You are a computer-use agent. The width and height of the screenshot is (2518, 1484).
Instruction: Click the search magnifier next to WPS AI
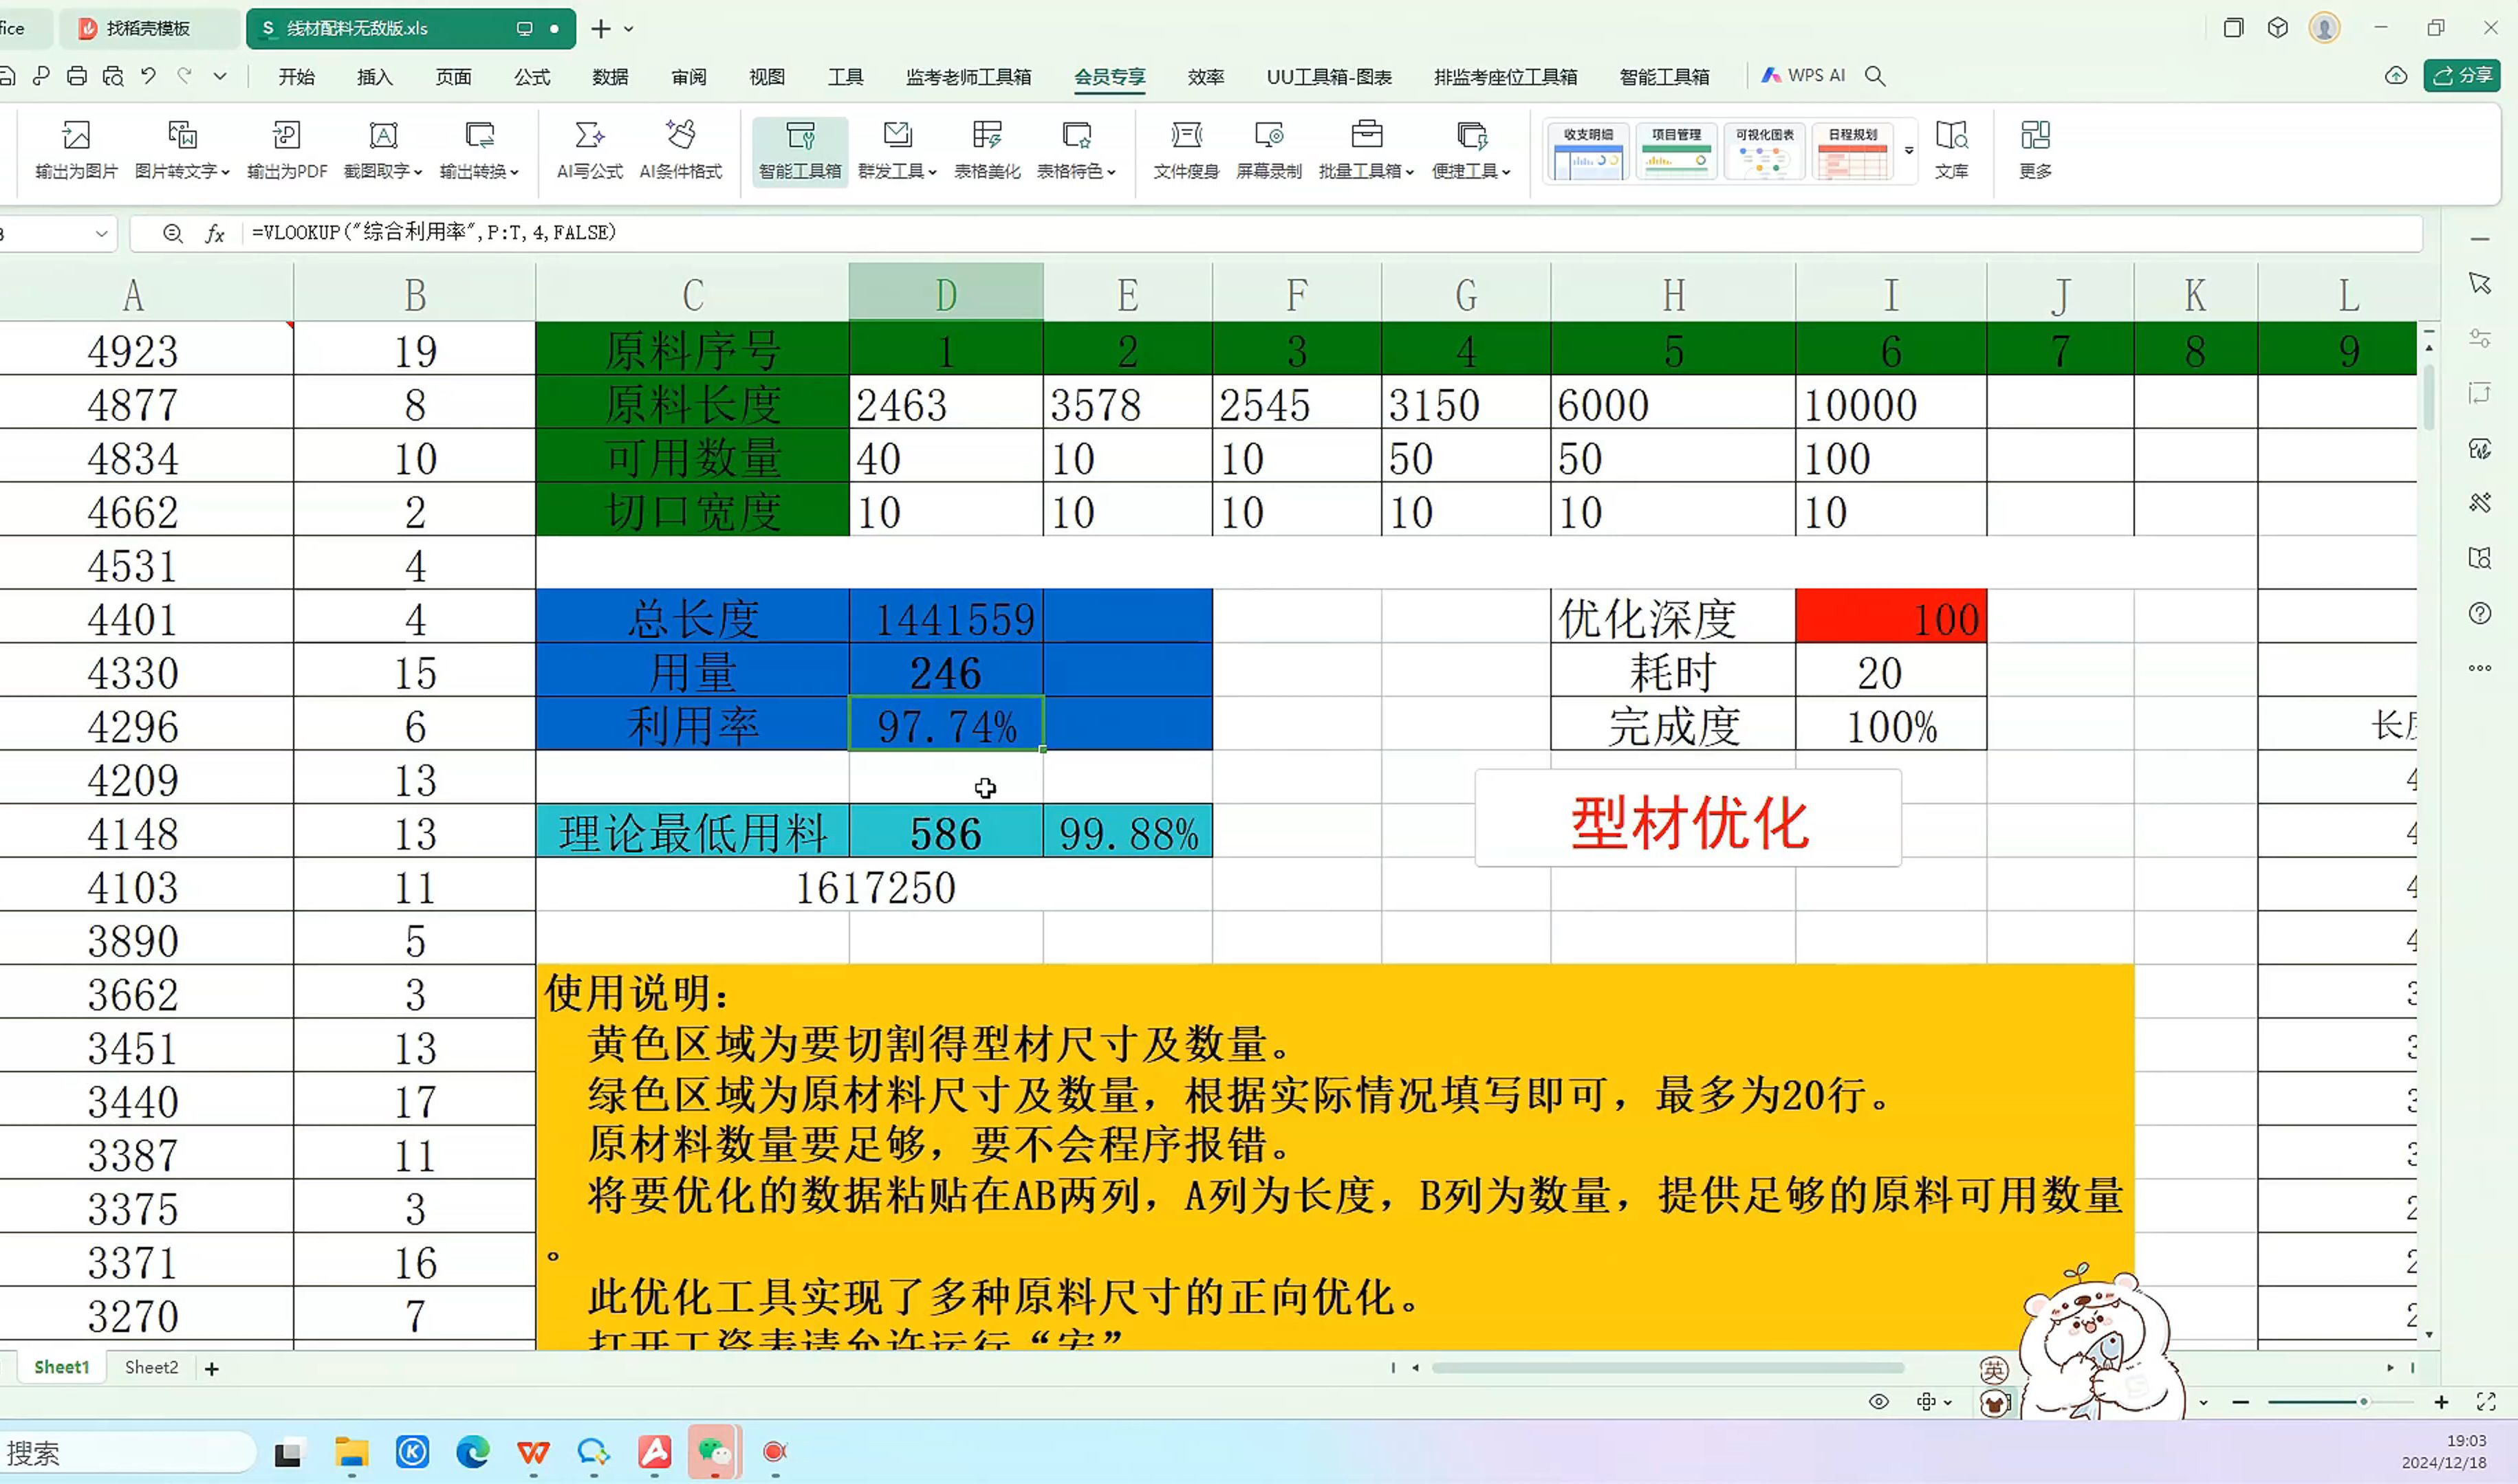coord(1876,76)
